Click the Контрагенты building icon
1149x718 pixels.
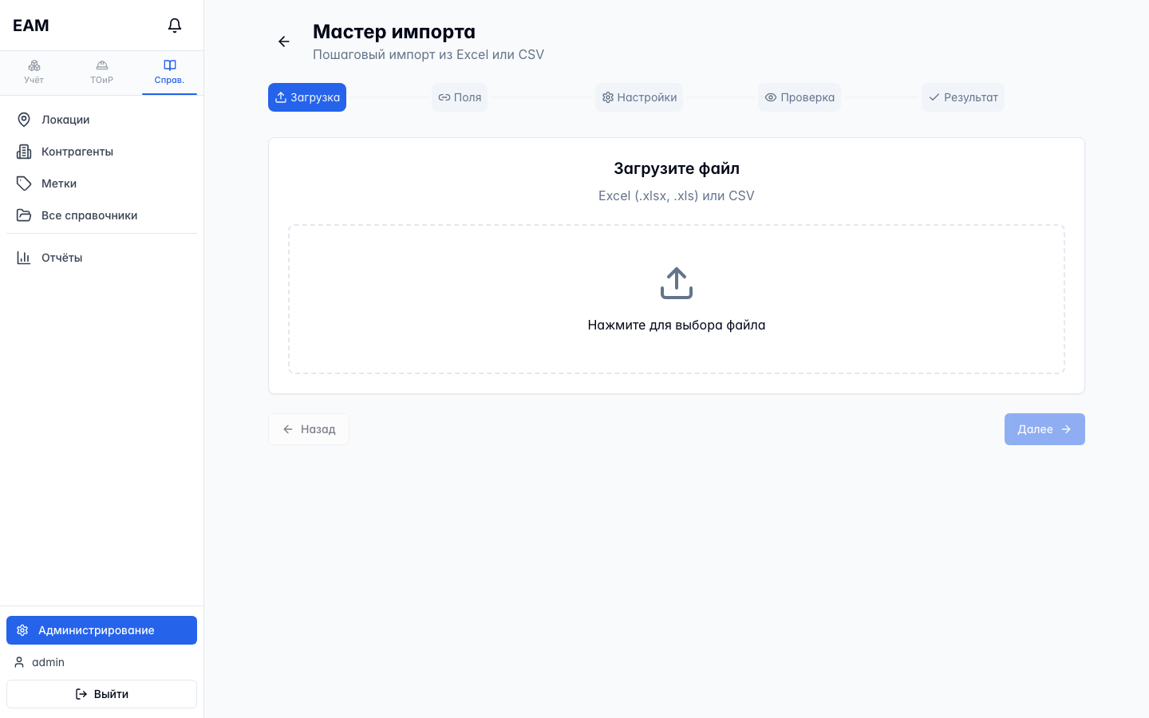[x=24, y=152]
